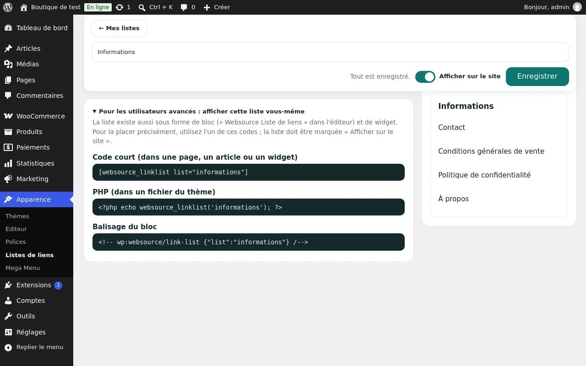Viewport: 586px width, 366px height.
Task: Click the comments bubble icon in top bar
Action: pos(184,7)
